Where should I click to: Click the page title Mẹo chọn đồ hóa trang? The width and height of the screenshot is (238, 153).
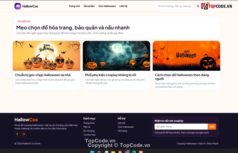73,28
